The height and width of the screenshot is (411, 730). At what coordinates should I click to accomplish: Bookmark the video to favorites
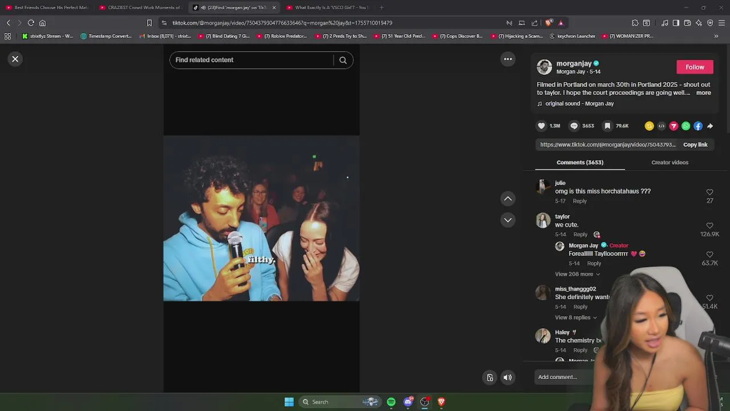607,126
